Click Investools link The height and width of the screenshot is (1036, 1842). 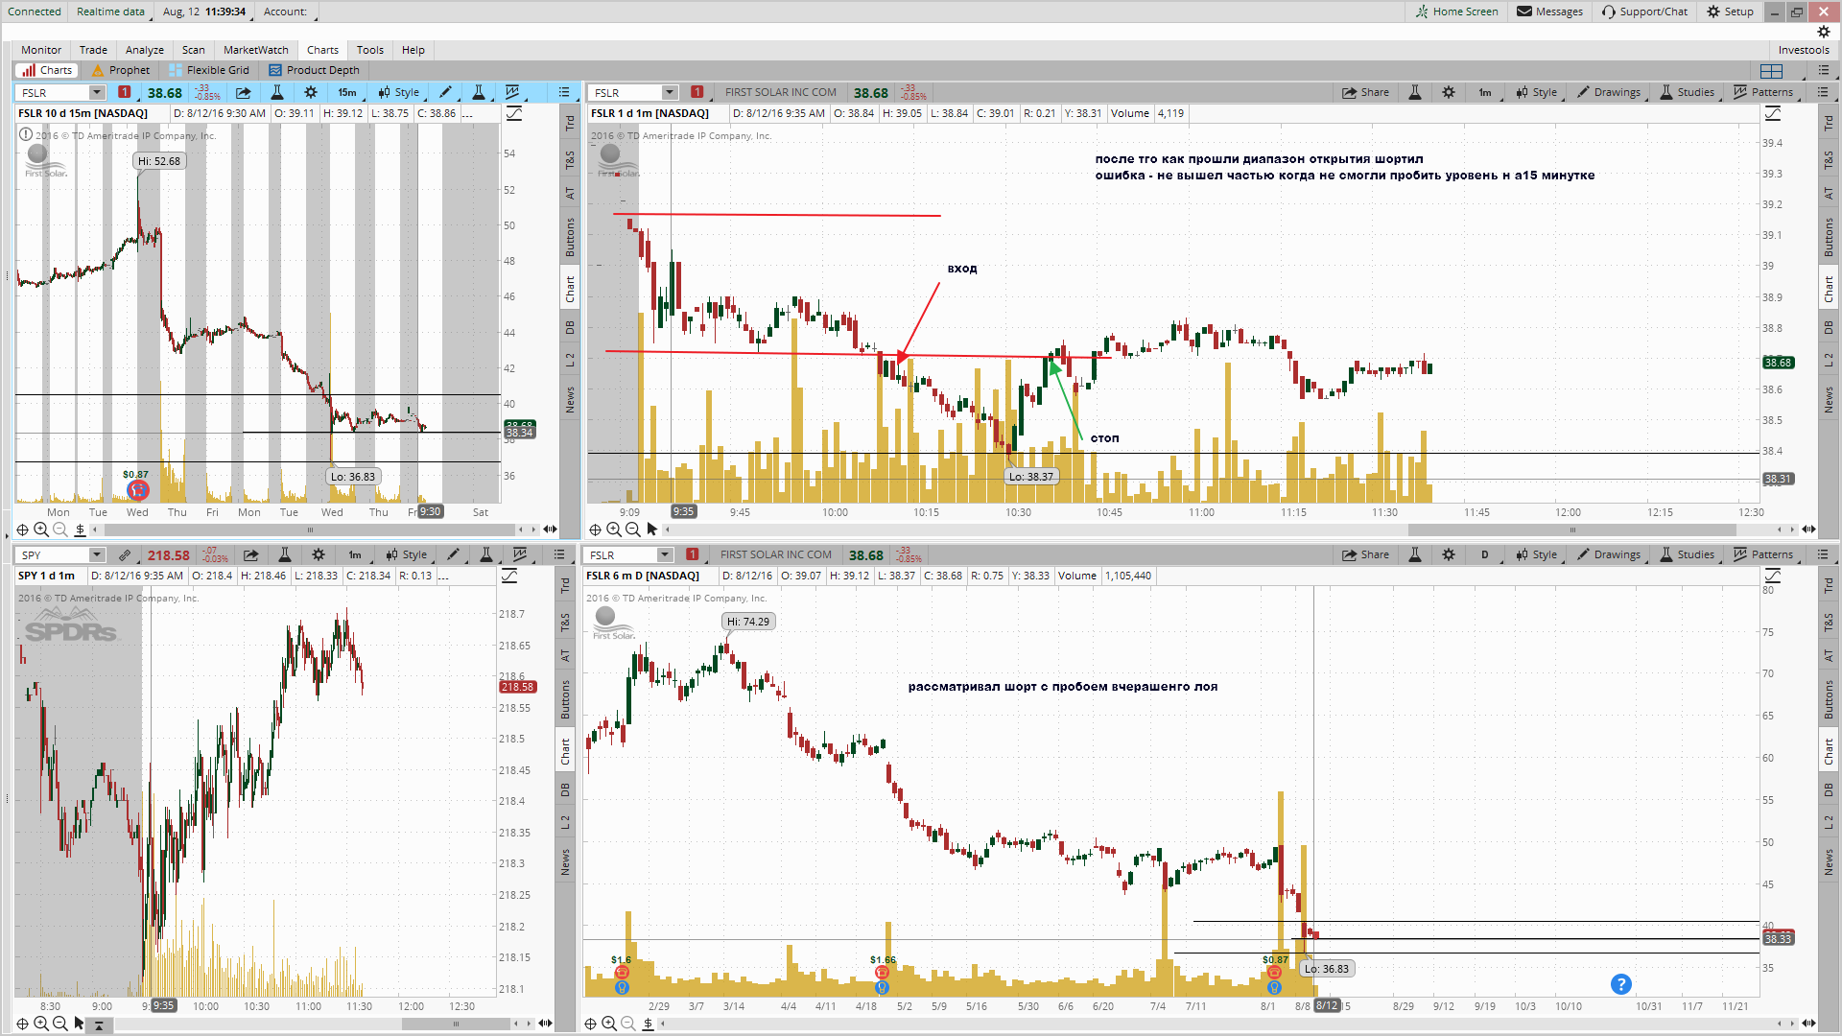1804,50
